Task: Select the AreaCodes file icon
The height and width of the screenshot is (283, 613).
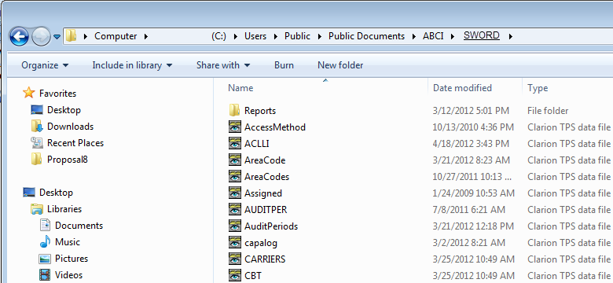Action: [x=234, y=176]
